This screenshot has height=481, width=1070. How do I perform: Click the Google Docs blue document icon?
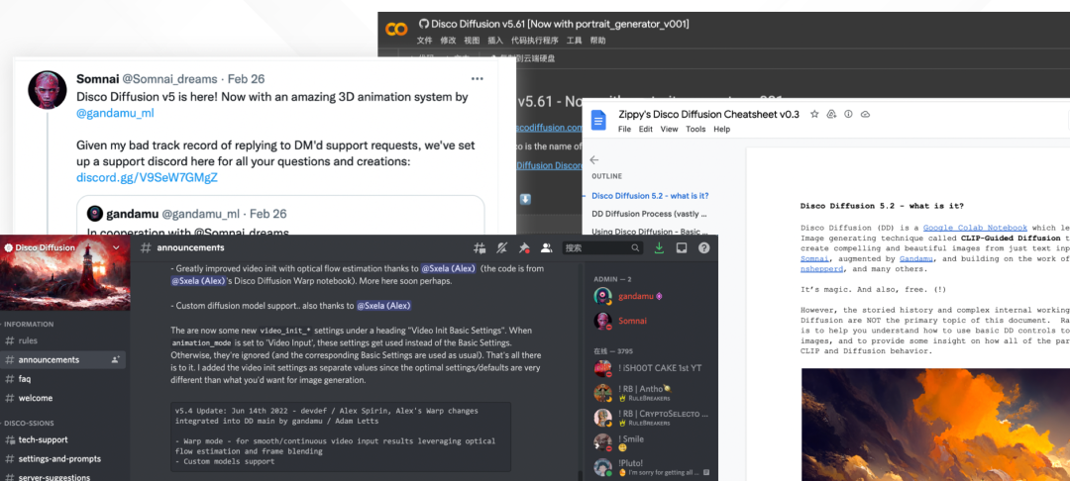598,122
